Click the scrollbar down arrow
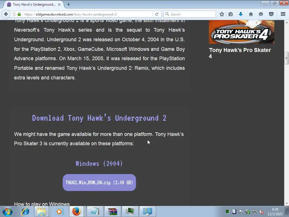Screen dimensions: 289x217 tap(286, 203)
